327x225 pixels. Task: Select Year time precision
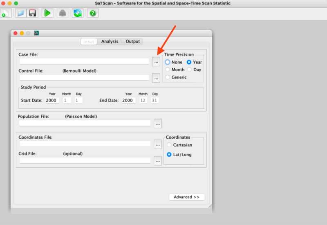(194, 62)
